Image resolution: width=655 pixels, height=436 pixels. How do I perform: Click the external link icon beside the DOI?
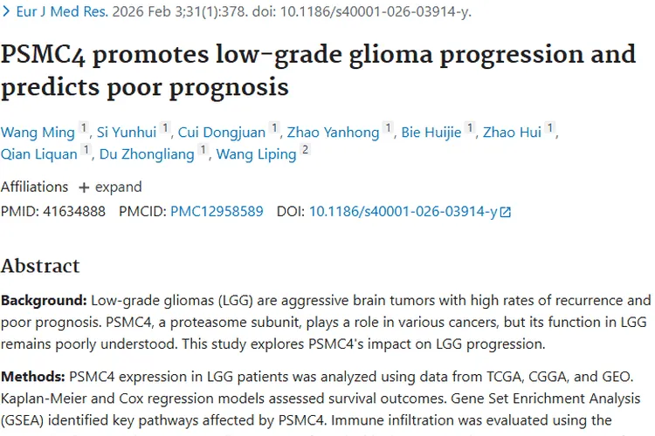point(505,212)
